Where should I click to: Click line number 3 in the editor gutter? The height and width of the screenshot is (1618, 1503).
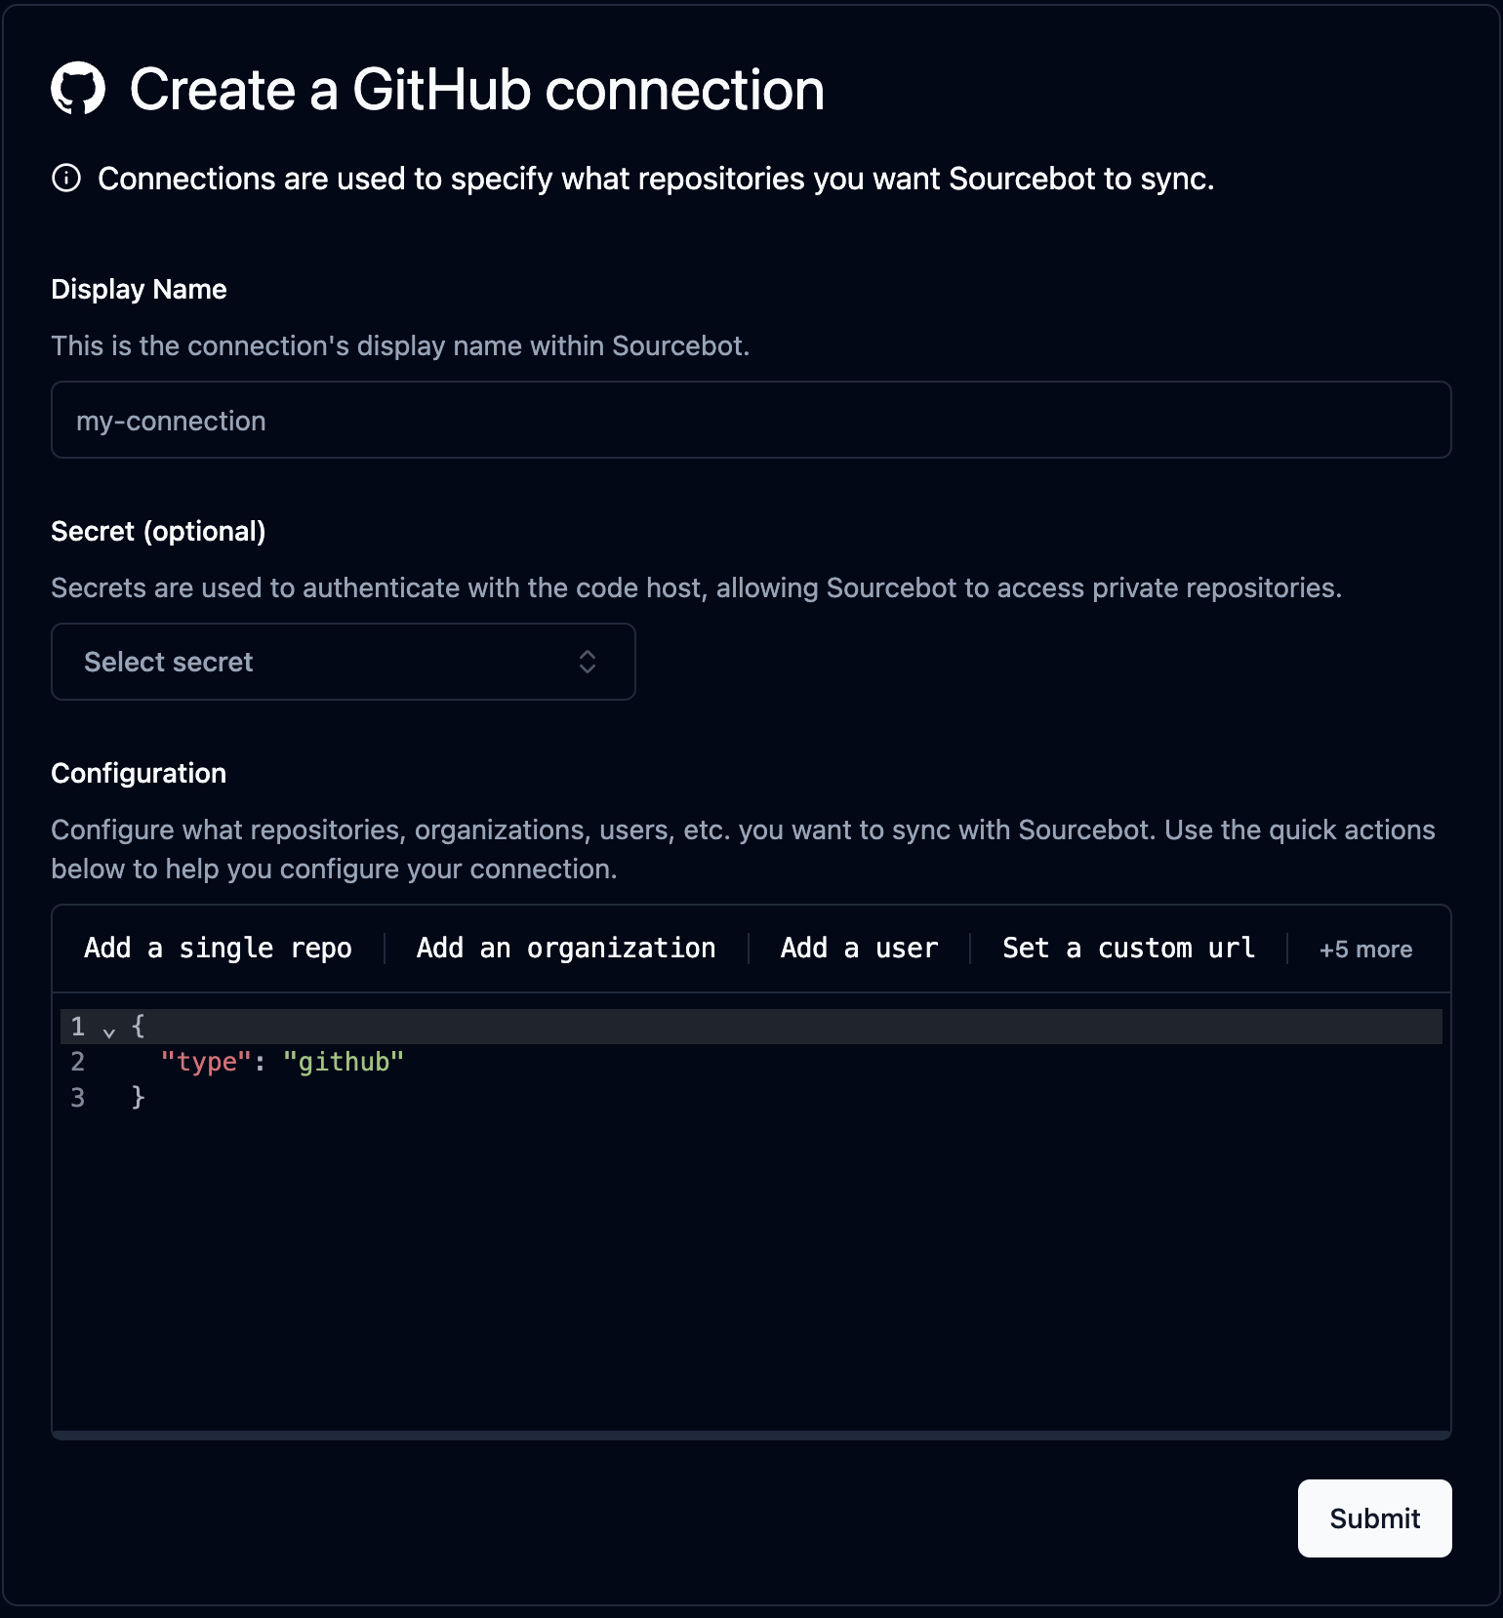click(x=78, y=1098)
